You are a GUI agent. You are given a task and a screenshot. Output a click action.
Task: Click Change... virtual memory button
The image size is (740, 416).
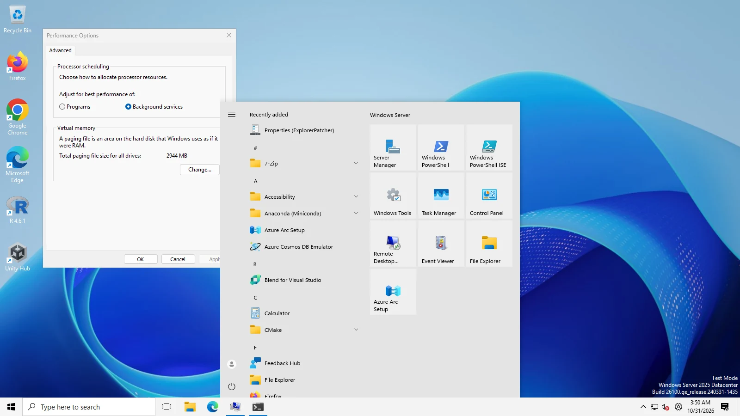[200, 170]
